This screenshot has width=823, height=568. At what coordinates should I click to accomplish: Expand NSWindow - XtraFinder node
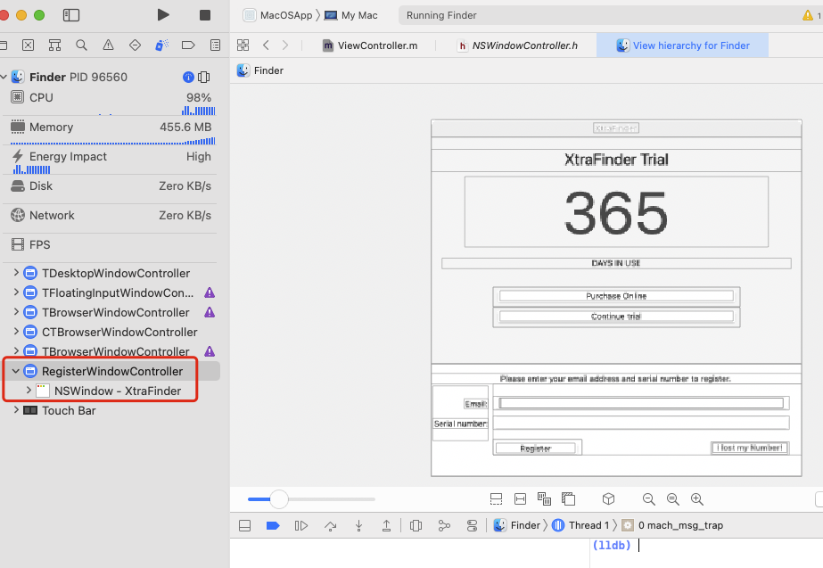[29, 391]
